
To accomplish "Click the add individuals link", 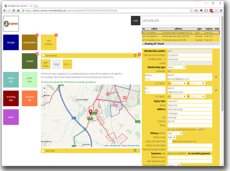I will point(169,71).
